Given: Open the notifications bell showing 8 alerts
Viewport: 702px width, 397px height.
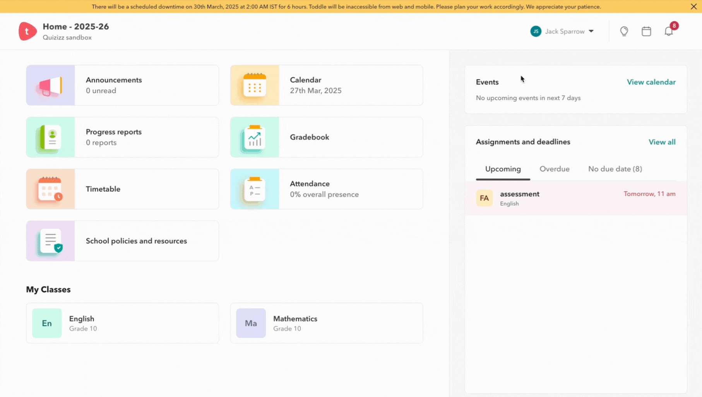Looking at the screenshot, I should [668, 31].
